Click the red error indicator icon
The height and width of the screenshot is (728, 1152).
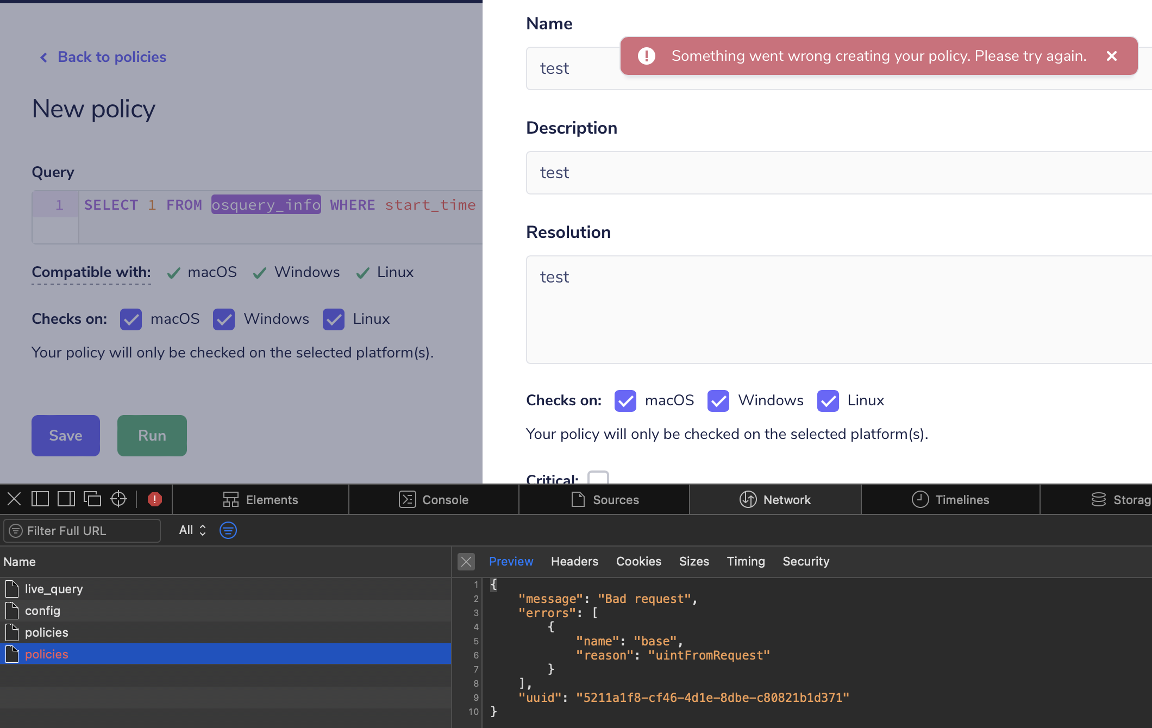pos(155,499)
